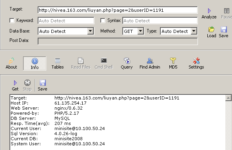232x150 pixels.
Task: Click the Post Data field
Action: (x=118, y=41)
